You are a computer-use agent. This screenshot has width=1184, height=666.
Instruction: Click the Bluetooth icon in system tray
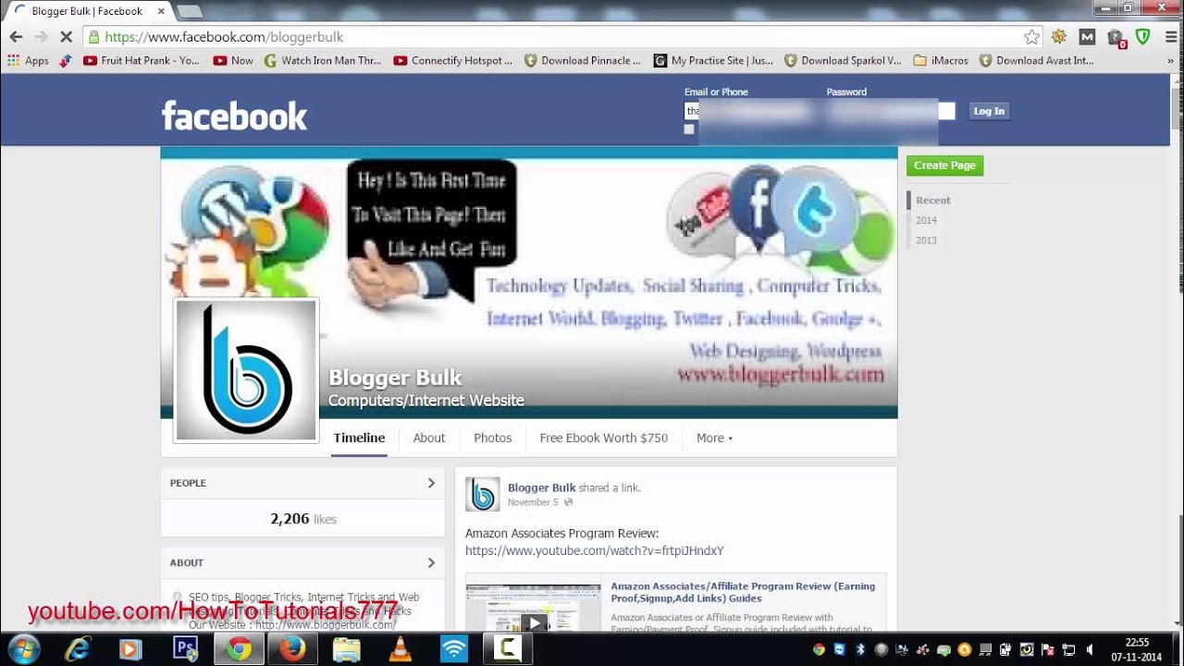859,649
